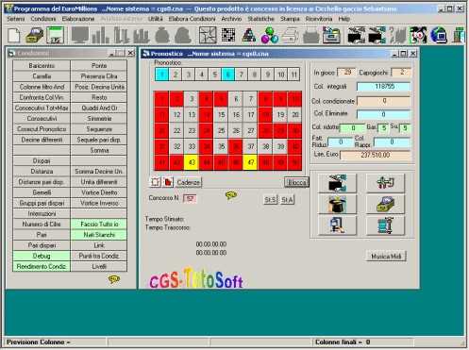Image resolution: width=469 pixels, height=350 pixels.
Task: Click the pliers tools icon button
Action: coord(386,183)
